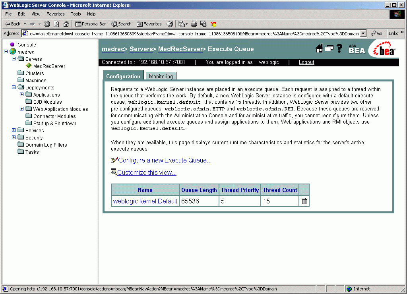Click the medrec breadcrumb link
This screenshot has height=294, width=407.
(x=113, y=49)
